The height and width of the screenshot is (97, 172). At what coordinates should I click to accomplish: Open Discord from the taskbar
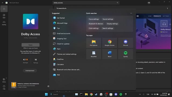116,94
